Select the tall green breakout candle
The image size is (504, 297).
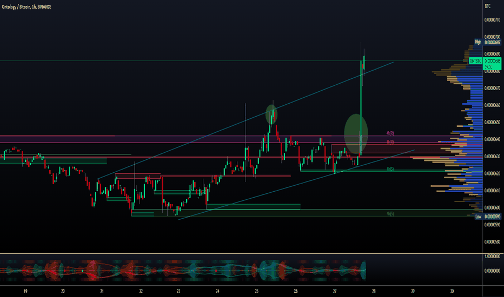361,108
